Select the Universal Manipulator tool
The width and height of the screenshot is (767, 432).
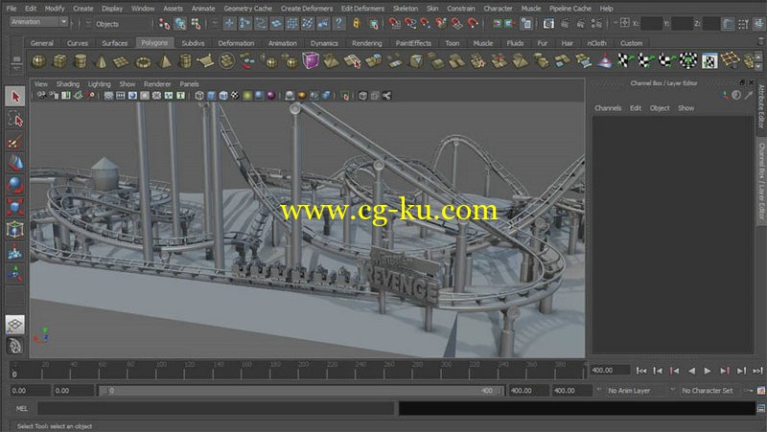tap(15, 229)
